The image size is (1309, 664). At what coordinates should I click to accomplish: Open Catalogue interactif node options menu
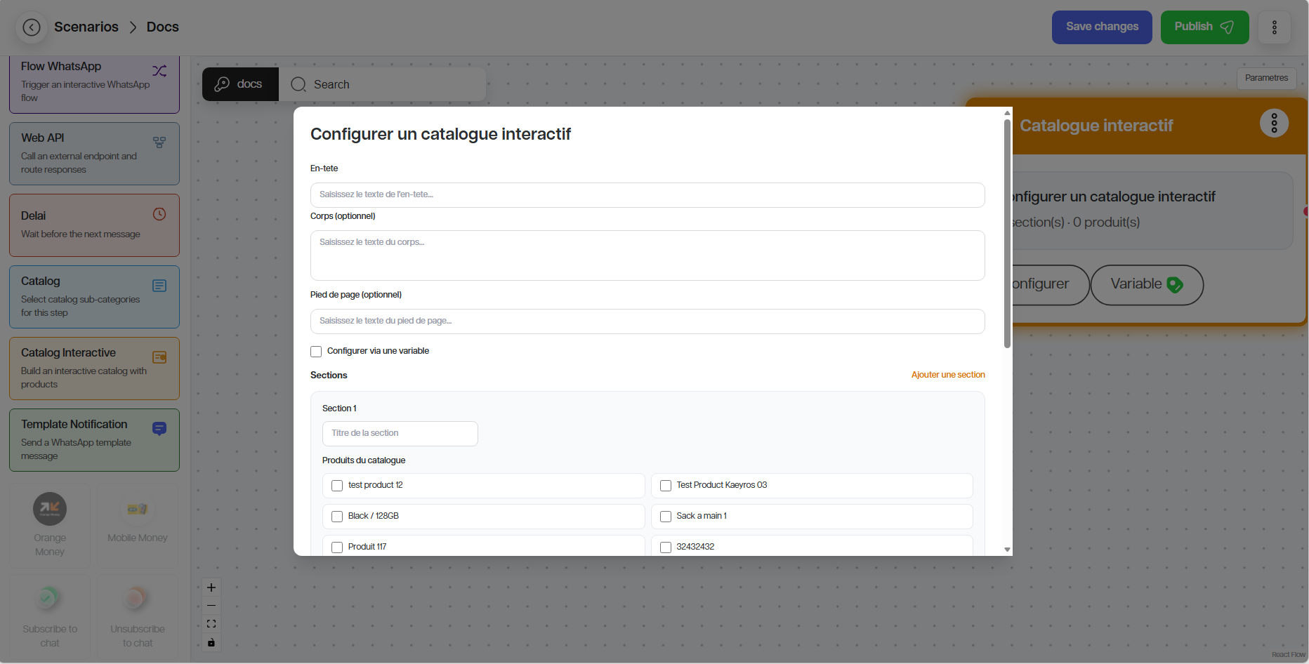click(1273, 124)
